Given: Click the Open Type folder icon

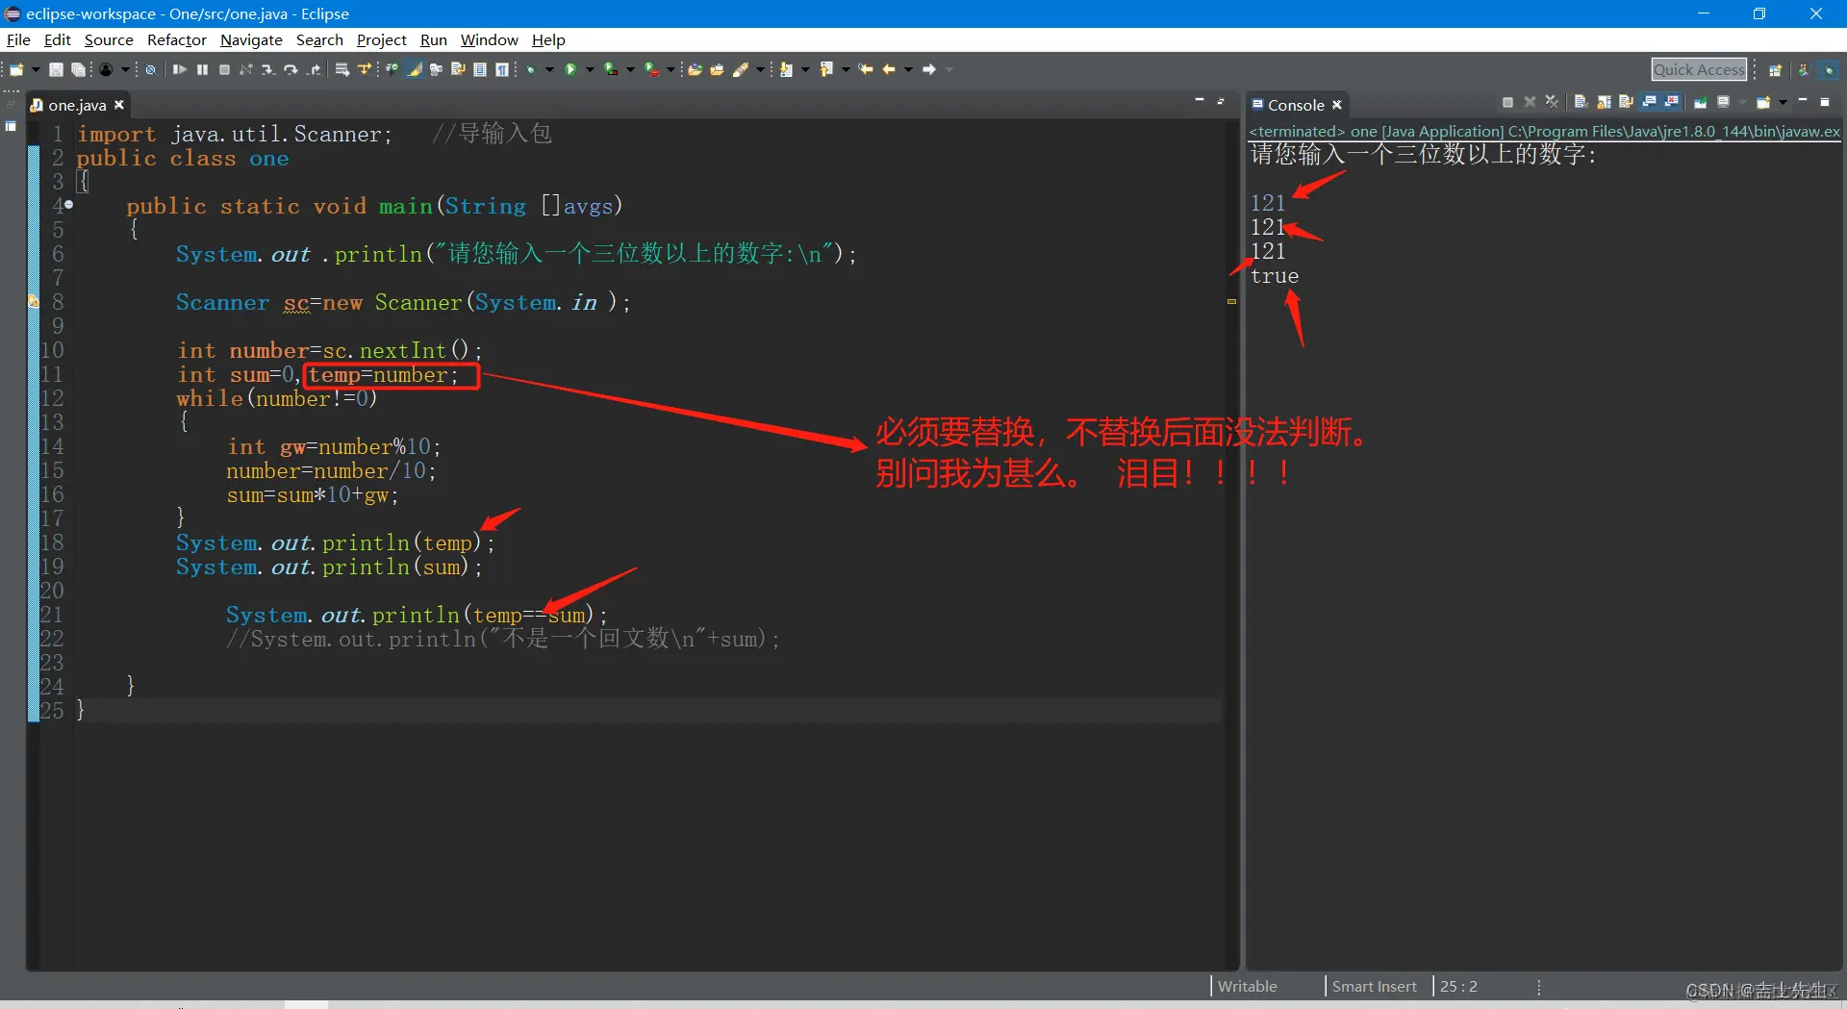Looking at the screenshot, I should click(x=695, y=69).
